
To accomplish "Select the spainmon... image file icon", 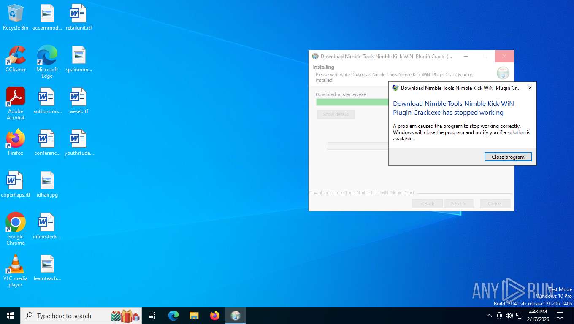I will (x=79, y=59).
